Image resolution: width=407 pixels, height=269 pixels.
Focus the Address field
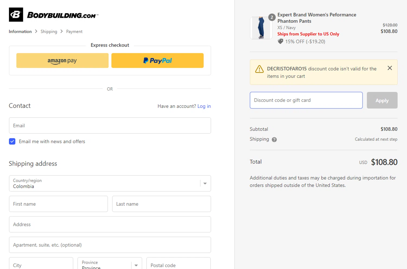(110, 224)
